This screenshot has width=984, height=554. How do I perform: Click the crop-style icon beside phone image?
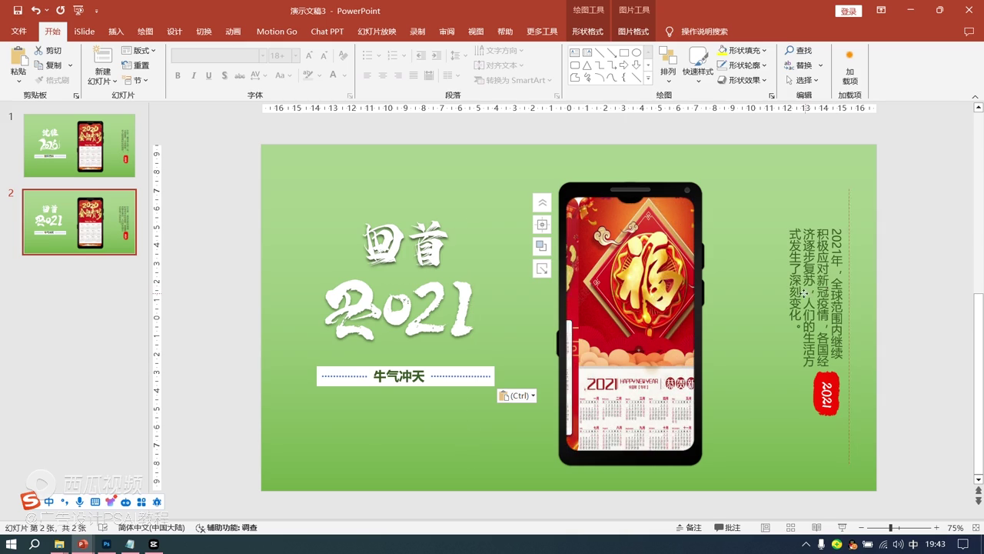(542, 269)
